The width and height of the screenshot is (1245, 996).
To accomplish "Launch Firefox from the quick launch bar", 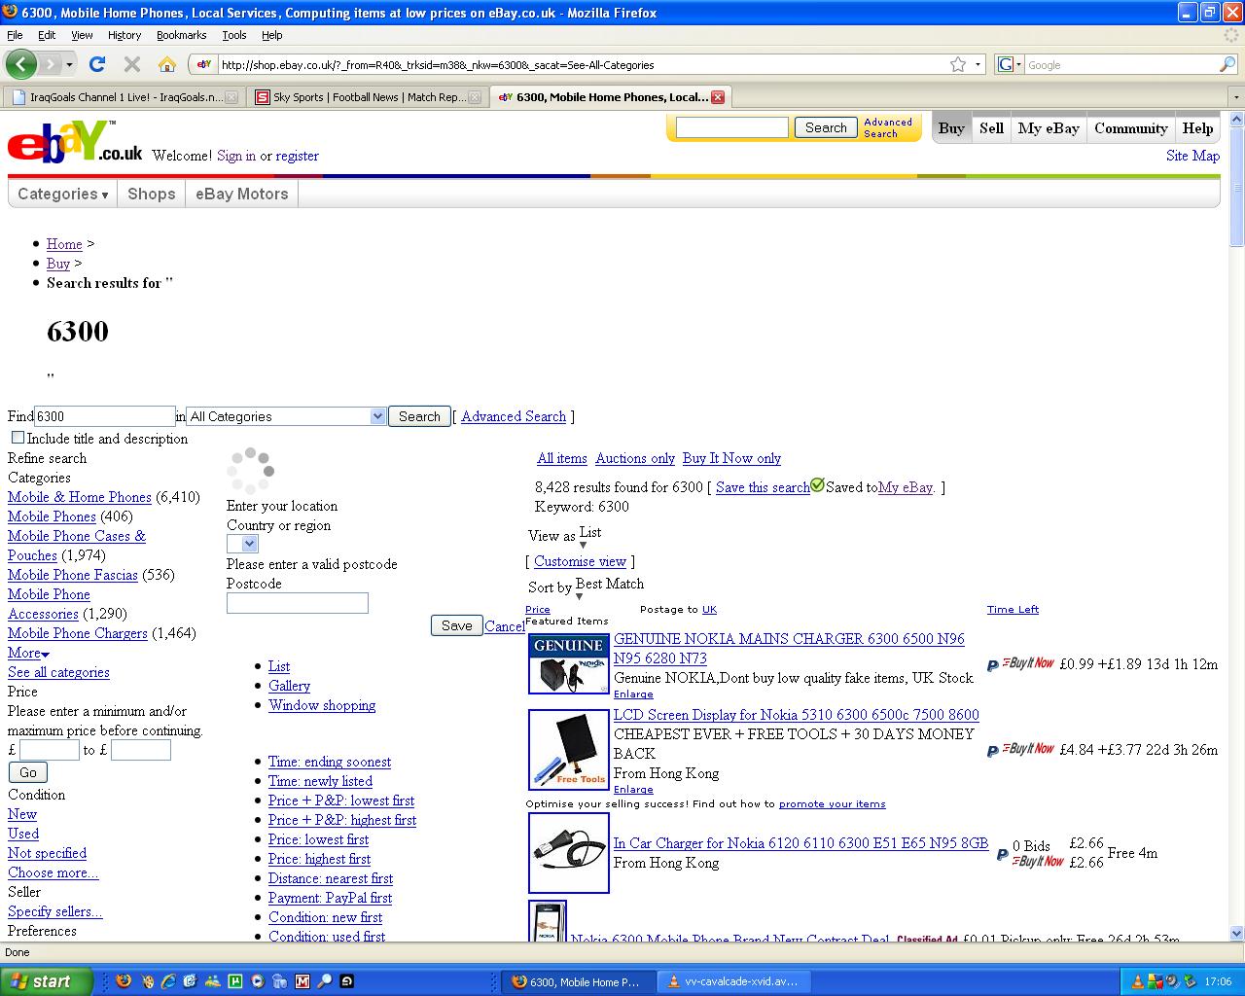I will [x=124, y=981].
